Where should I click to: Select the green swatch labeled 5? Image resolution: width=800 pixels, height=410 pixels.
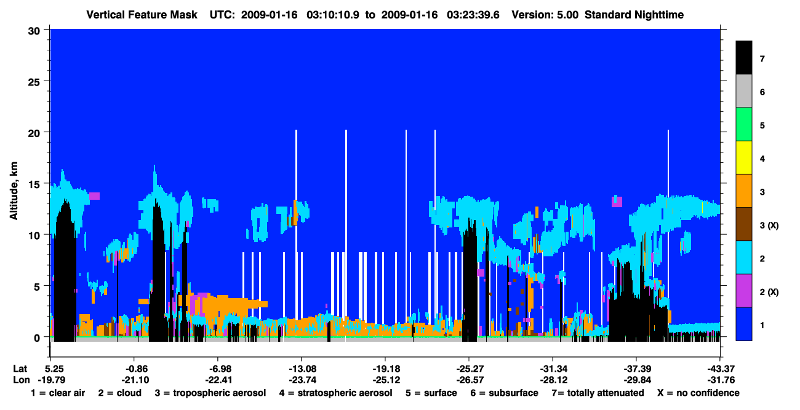click(x=744, y=125)
